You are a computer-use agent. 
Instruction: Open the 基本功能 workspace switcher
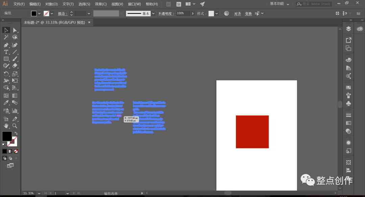click(x=279, y=4)
